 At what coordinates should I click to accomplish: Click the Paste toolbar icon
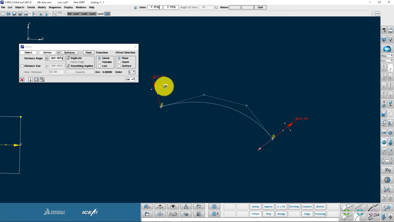coord(46,14)
